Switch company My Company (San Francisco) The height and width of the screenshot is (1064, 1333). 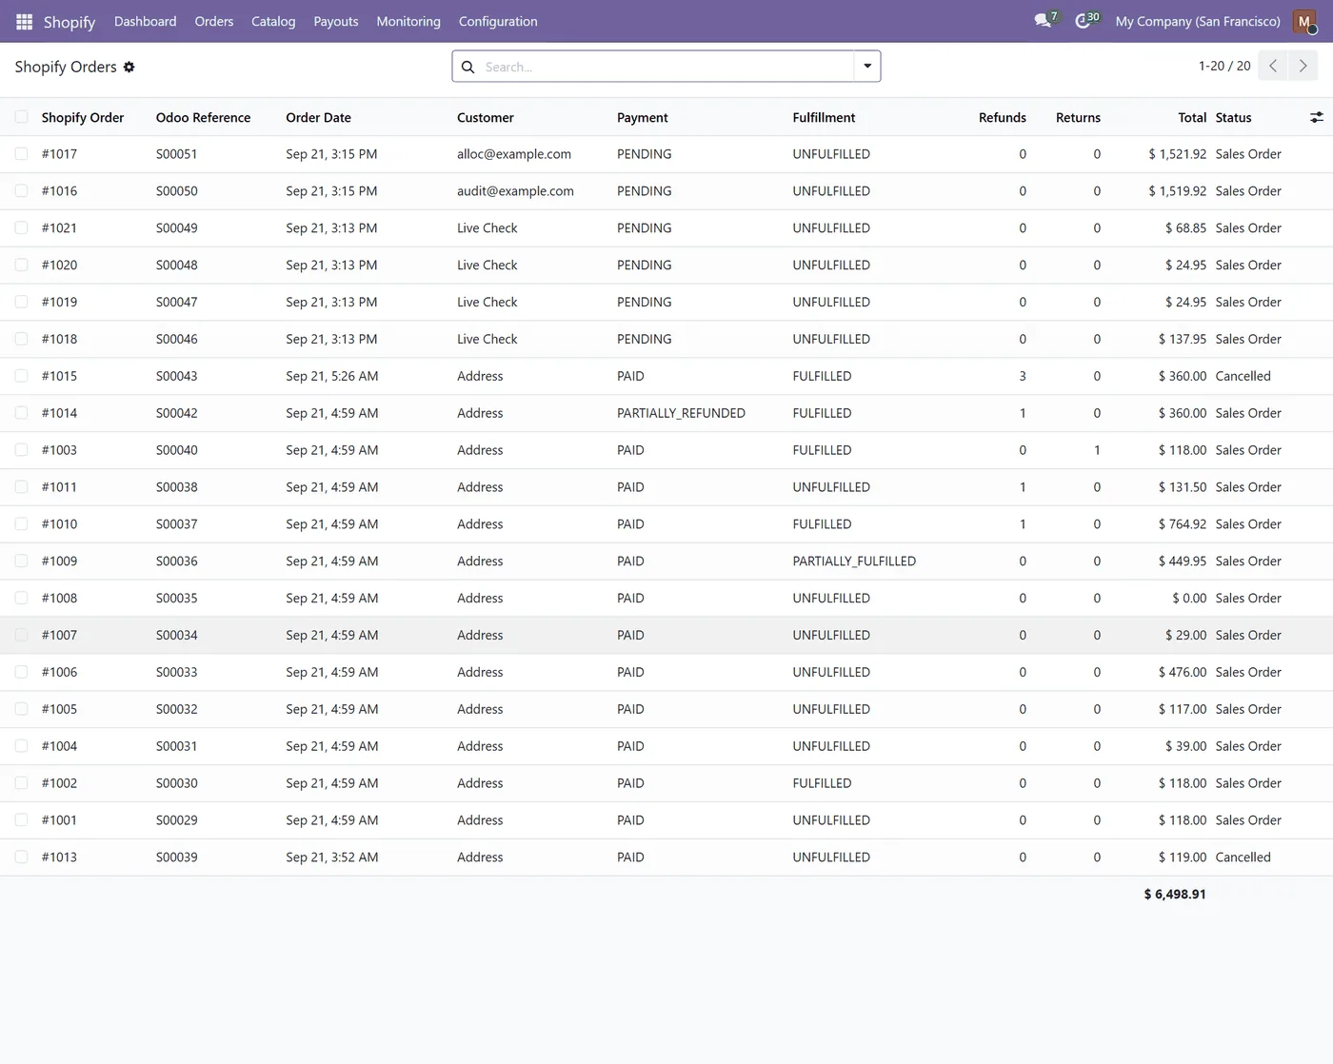[x=1198, y=21]
